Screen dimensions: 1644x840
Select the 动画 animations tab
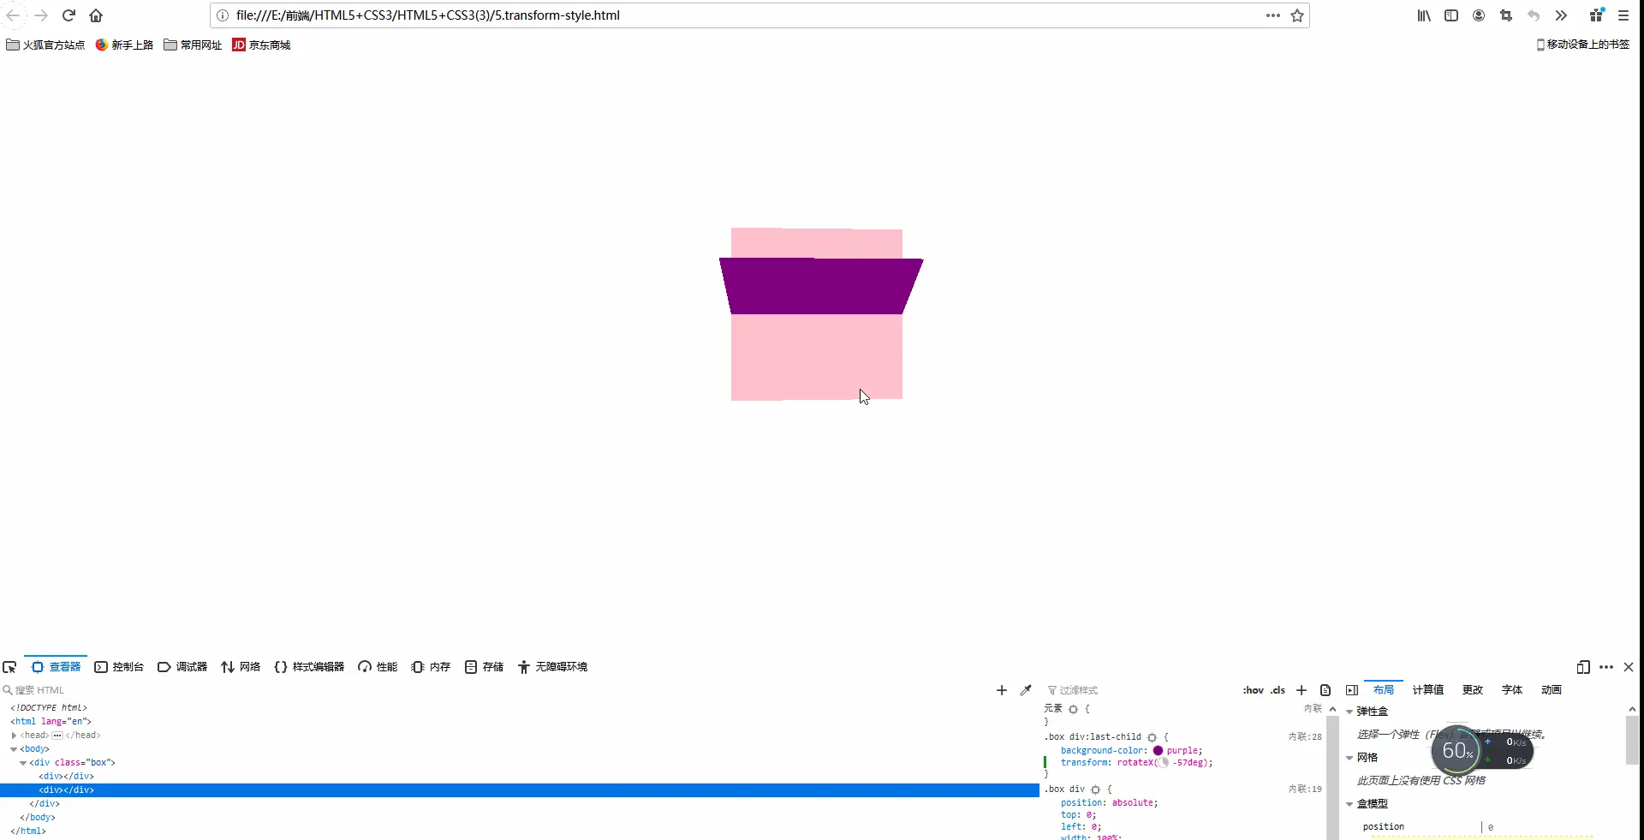point(1552,690)
